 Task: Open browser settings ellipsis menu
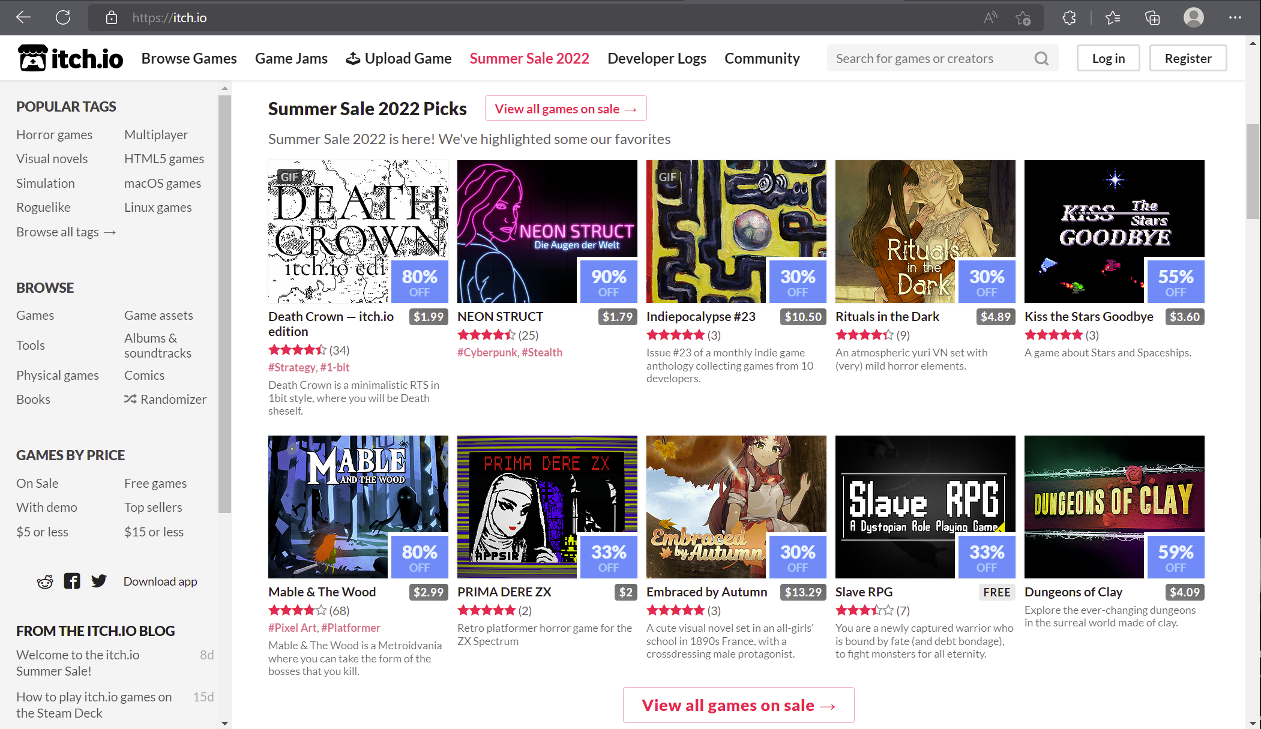1235,17
